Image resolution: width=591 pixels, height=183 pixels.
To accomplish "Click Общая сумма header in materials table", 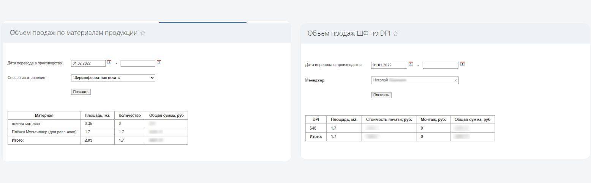I will [x=166, y=115].
